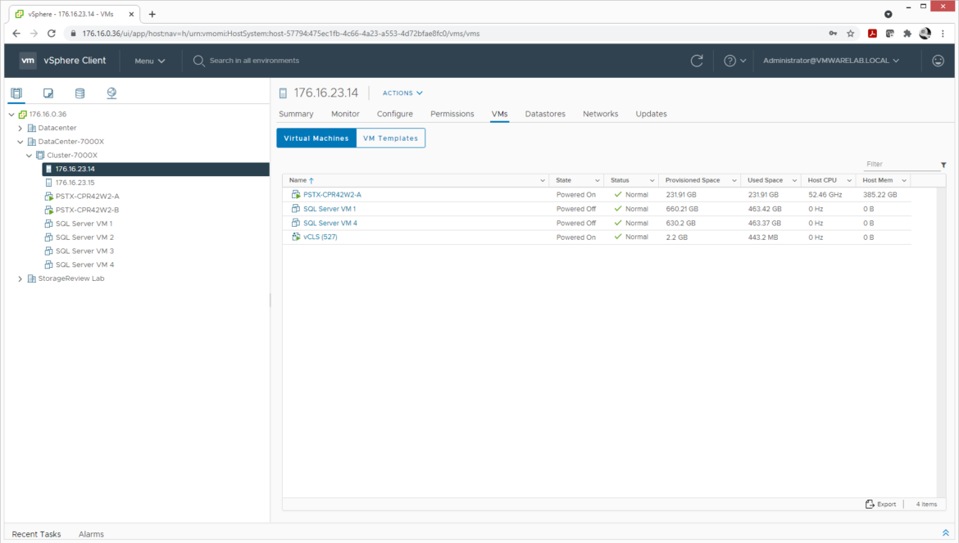The image size is (959, 543).
Task: Switch to the Networks tab
Action: point(601,114)
